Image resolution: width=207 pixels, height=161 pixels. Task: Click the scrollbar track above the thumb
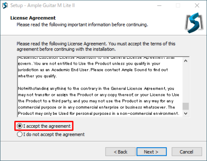[185, 83]
